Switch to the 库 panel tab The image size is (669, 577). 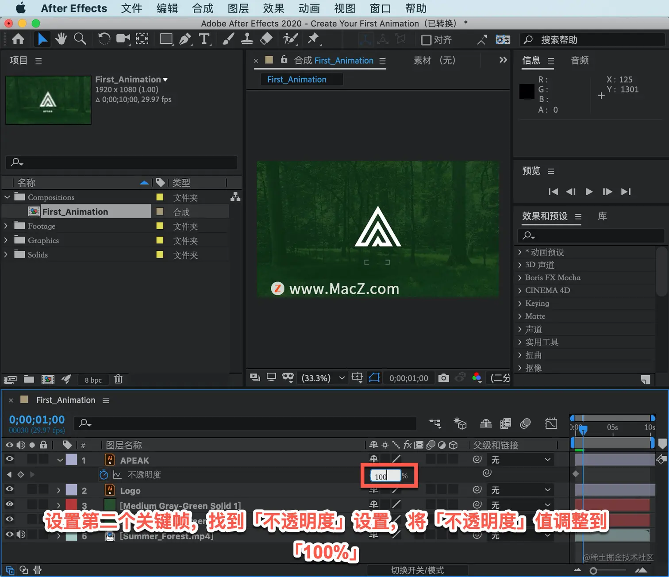[x=602, y=216]
